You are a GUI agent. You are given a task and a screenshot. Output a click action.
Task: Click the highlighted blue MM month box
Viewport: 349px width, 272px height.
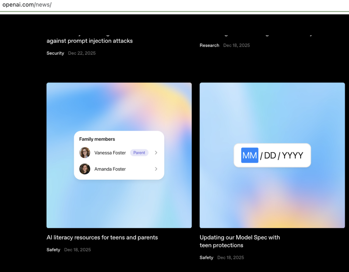click(249, 155)
